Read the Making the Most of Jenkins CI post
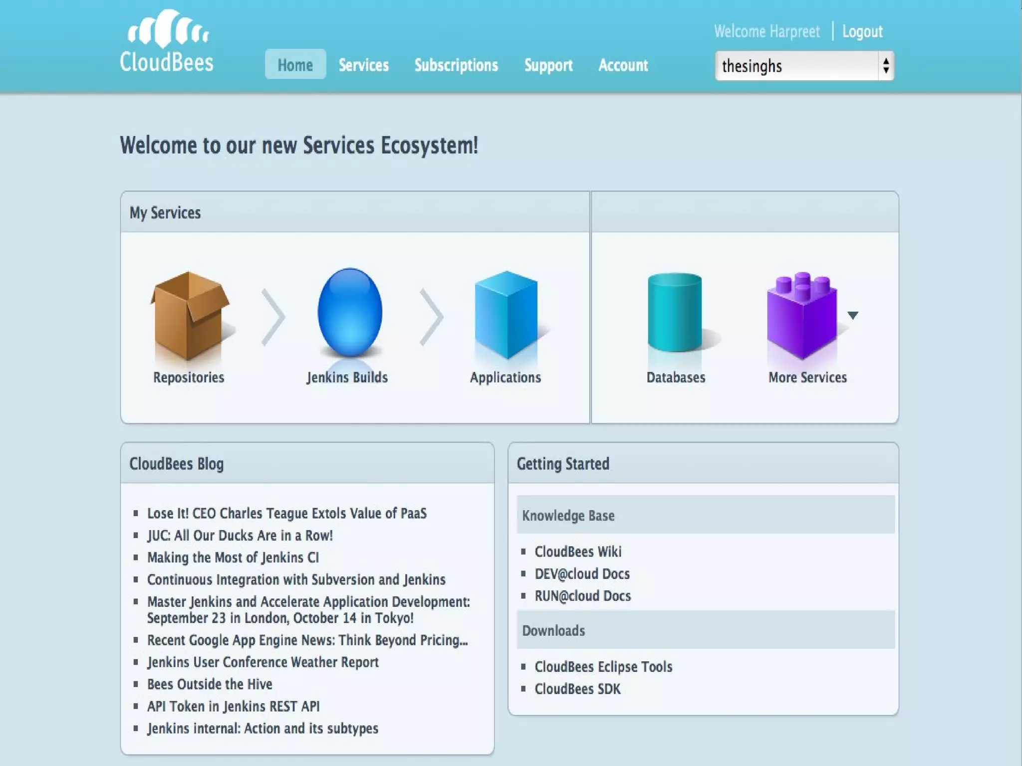 click(233, 558)
